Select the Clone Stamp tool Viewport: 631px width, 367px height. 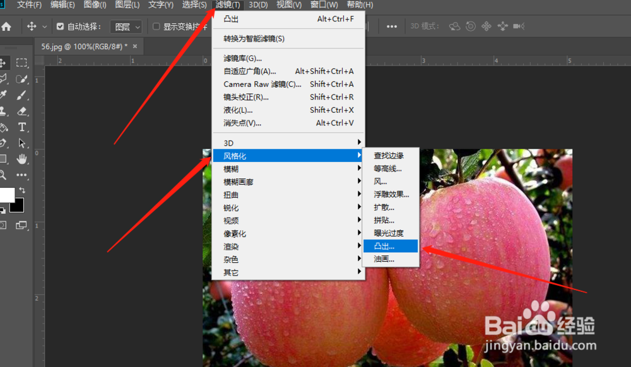3,111
